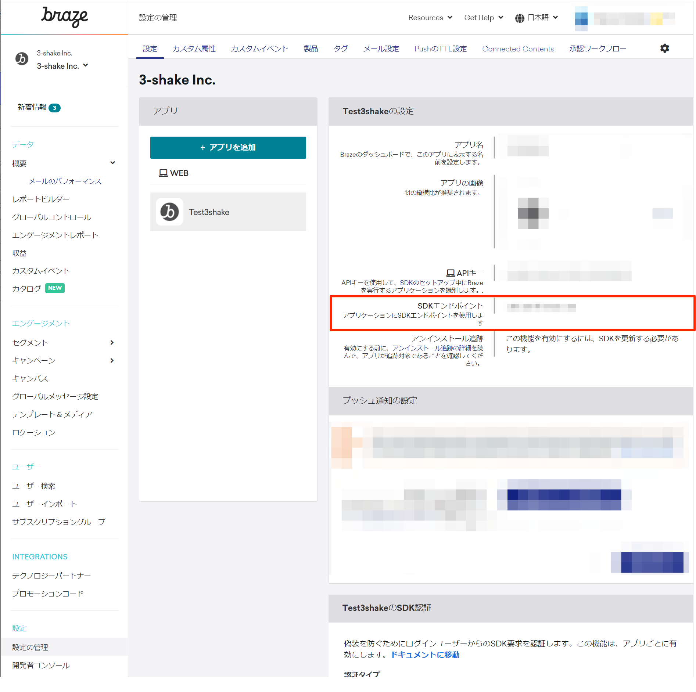This screenshot has width=696, height=692.
Task: Open the PushのTTL設定 tab
Action: 440,49
